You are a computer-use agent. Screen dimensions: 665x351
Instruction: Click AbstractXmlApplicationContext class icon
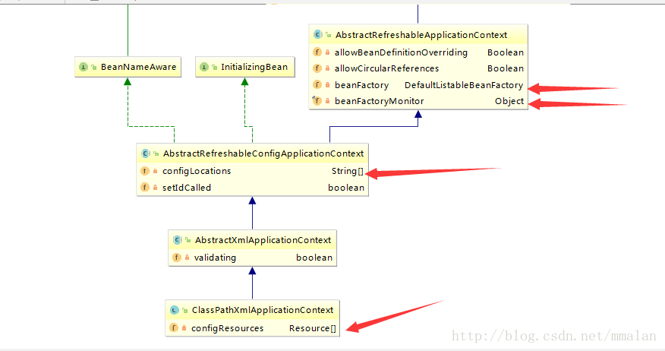coord(178,240)
